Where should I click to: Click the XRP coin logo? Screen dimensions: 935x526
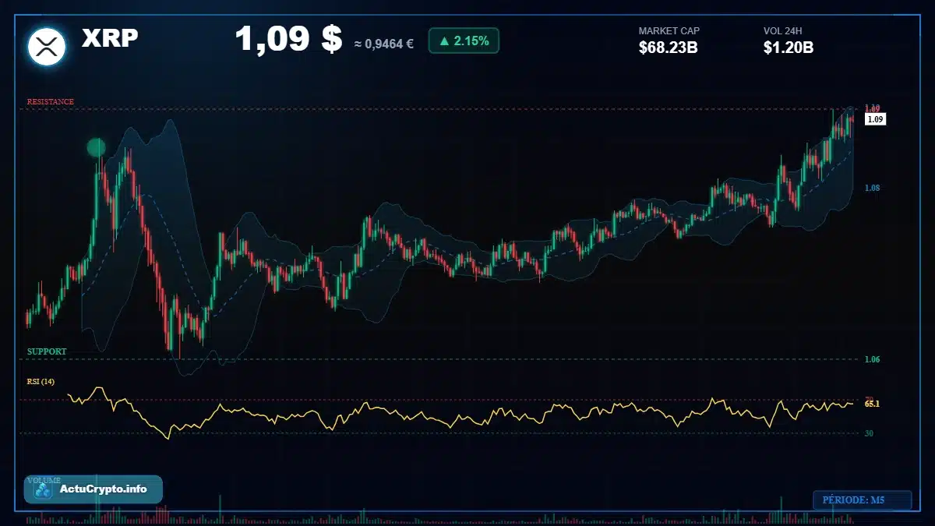pos(47,46)
